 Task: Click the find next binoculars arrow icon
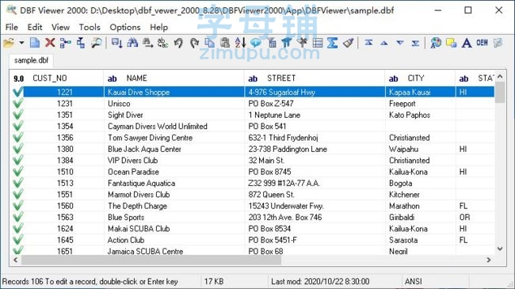point(147,43)
